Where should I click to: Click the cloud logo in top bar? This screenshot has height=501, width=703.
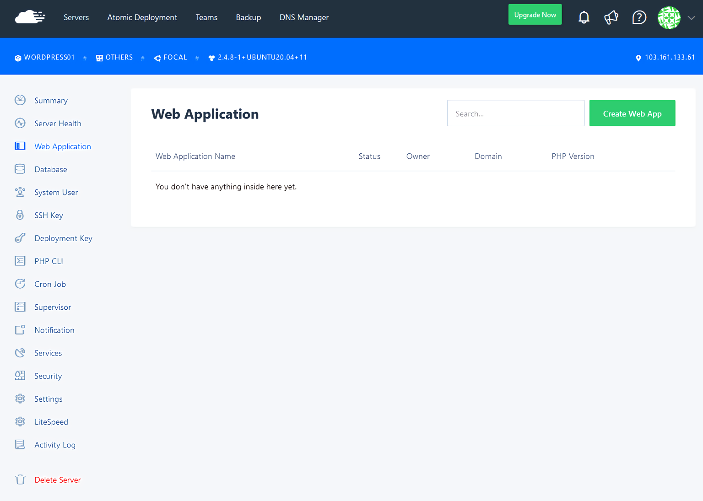coord(29,16)
